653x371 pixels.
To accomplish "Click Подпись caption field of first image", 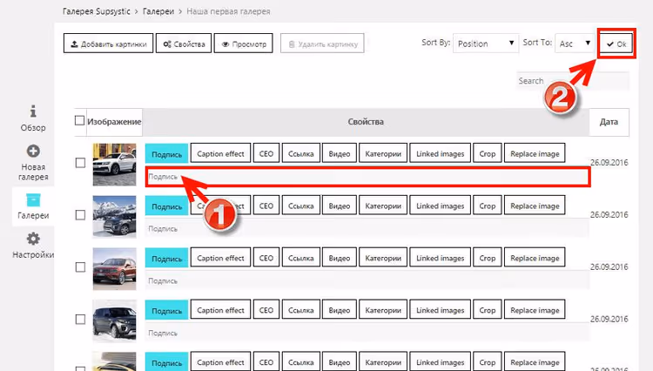I will [367, 177].
